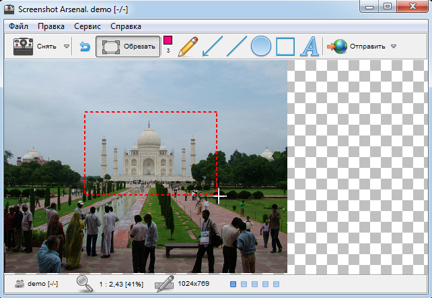Open the pink drawing color swatch
The image size is (432, 298).
point(168,40)
